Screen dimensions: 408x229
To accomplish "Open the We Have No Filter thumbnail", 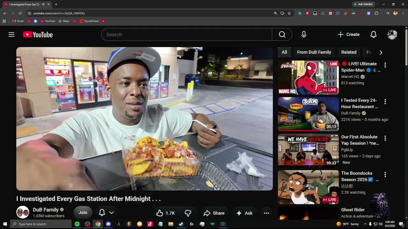I will tap(308, 150).
